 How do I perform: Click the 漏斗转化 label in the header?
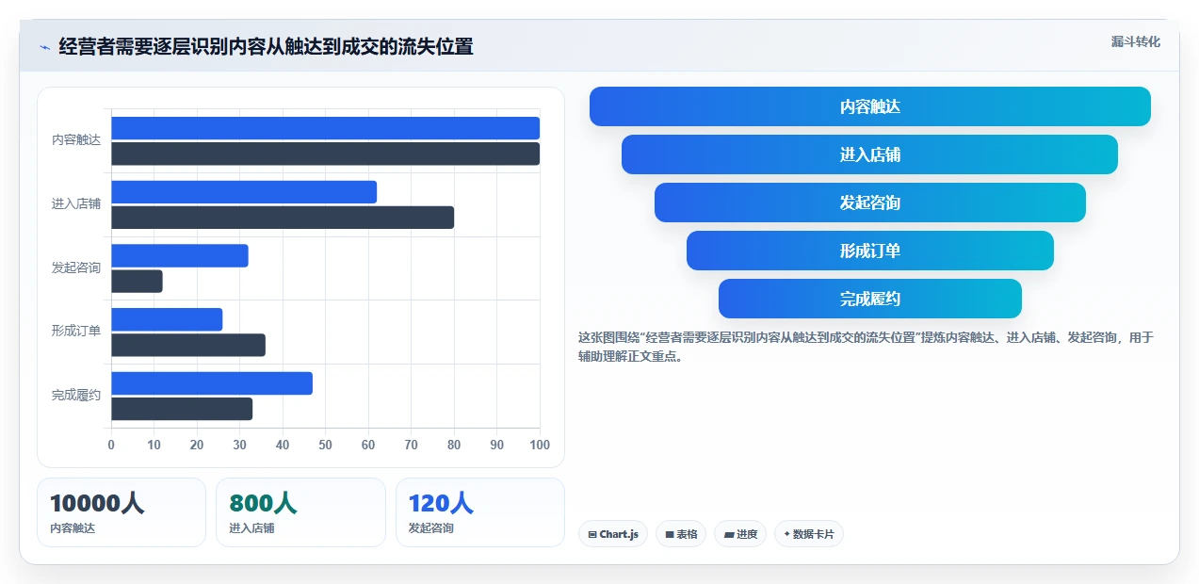[x=1135, y=41]
